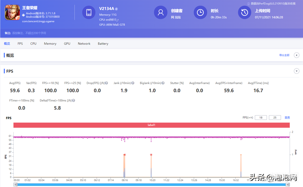Click the 王者荣耀 game app icon

point(12,13)
